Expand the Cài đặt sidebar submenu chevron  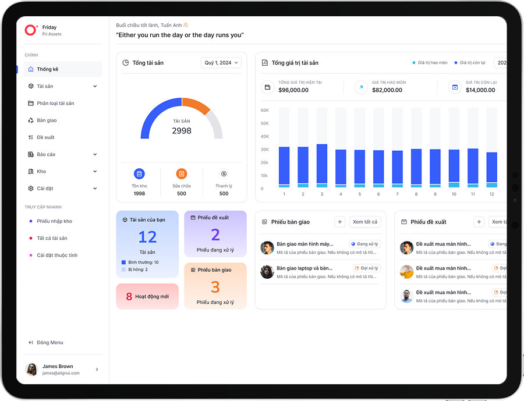pos(95,189)
